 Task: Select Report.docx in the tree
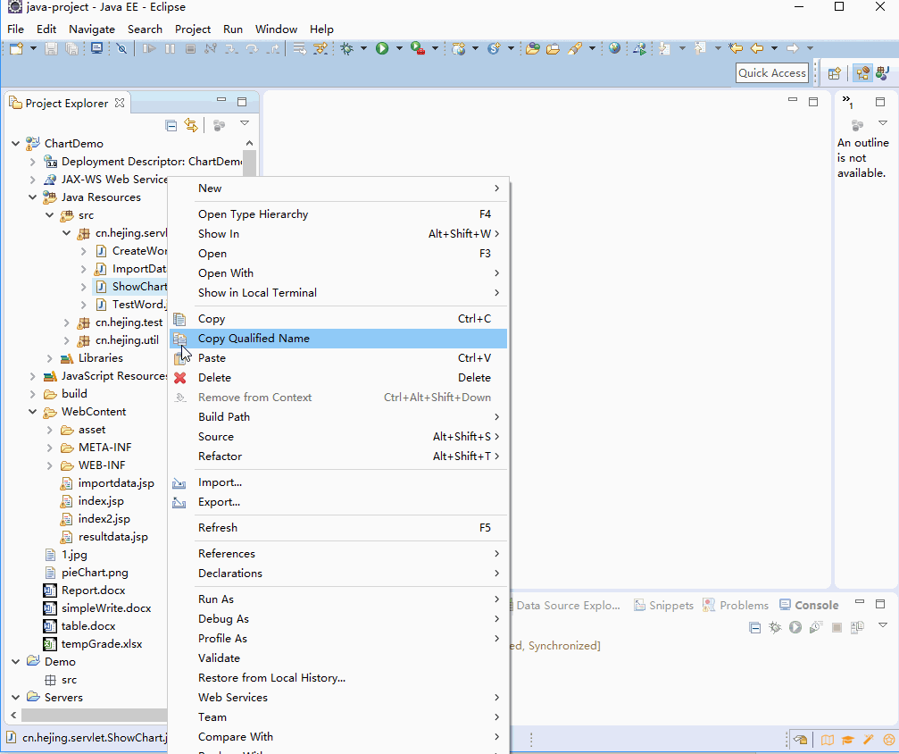click(85, 591)
